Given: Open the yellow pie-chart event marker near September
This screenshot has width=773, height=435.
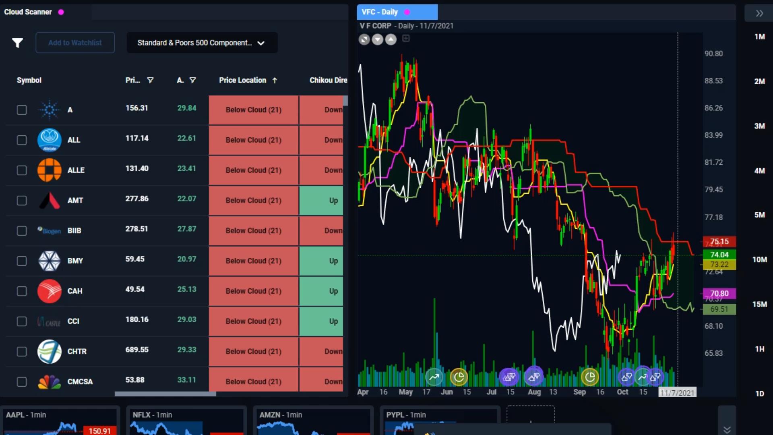Looking at the screenshot, I should [590, 377].
